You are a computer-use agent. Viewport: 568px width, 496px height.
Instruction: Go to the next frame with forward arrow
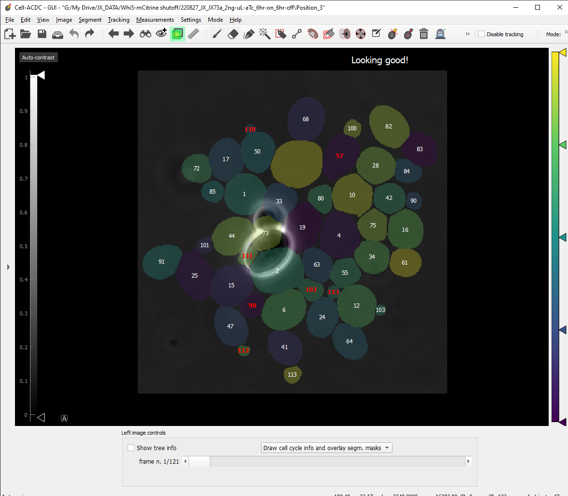[x=129, y=34]
